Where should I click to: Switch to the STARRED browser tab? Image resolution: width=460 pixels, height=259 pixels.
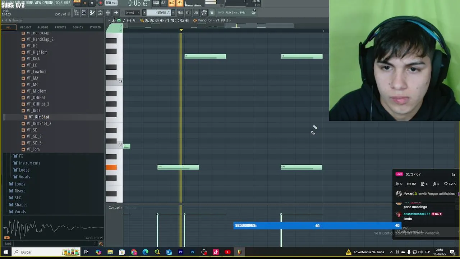coord(95,27)
